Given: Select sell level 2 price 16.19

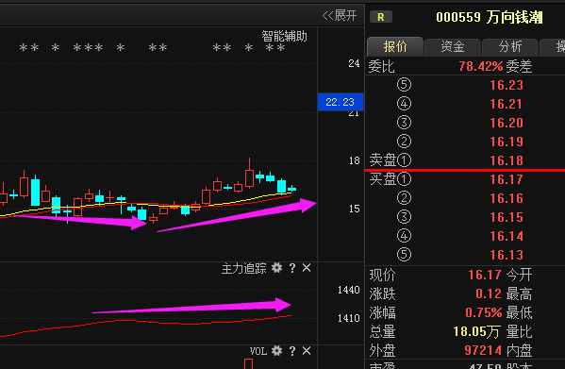Looking at the screenshot, I should click(x=507, y=142).
